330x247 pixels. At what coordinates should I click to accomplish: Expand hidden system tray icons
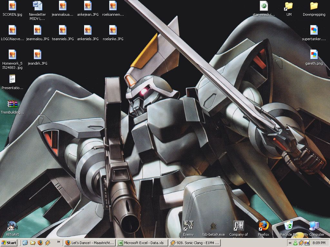[x=290, y=243]
